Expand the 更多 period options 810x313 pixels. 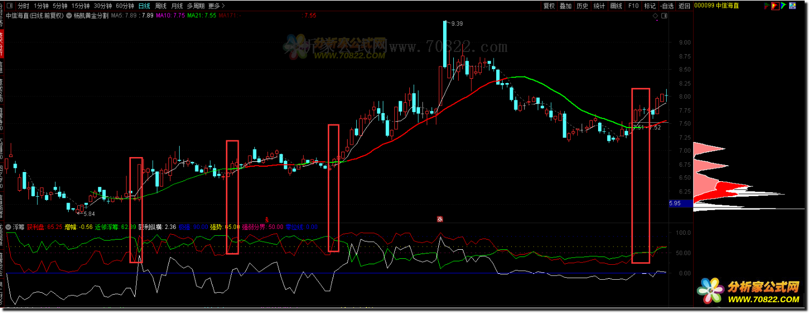(x=216, y=6)
